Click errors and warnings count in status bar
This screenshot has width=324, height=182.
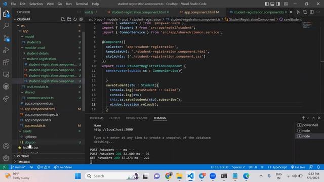point(44,167)
